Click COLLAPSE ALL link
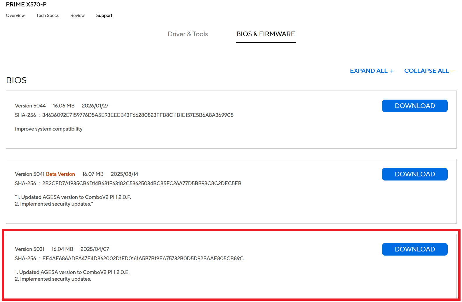 coord(430,71)
